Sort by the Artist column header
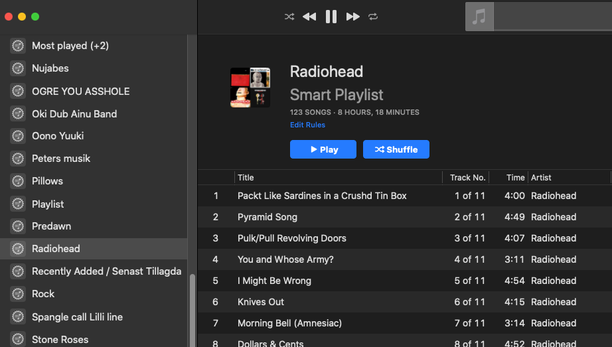 [x=570, y=178]
